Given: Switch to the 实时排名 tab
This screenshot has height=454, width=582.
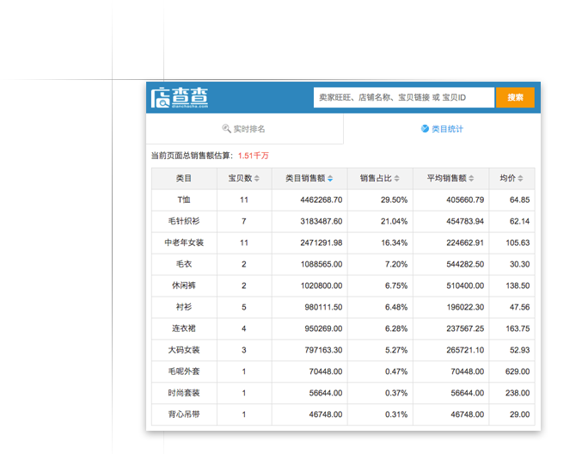Looking at the screenshot, I should tap(244, 129).
